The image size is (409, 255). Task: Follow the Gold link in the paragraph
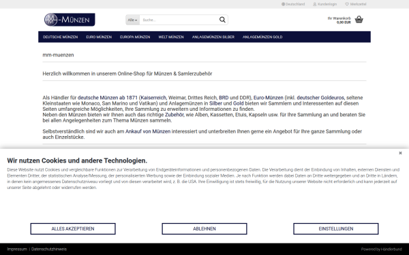(x=238, y=103)
